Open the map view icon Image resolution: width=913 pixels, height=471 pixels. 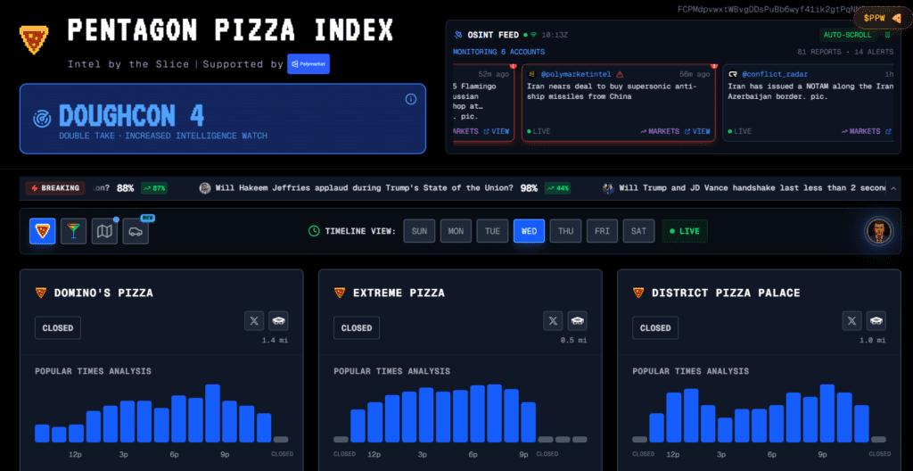pos(105,231)
